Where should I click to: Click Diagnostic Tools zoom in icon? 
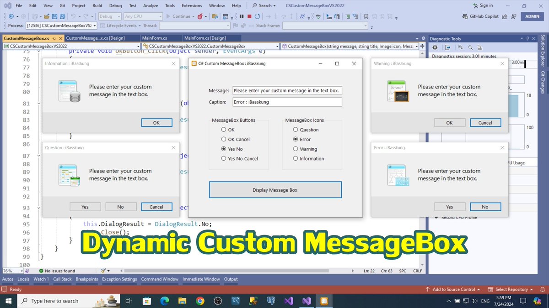(460, 47)
